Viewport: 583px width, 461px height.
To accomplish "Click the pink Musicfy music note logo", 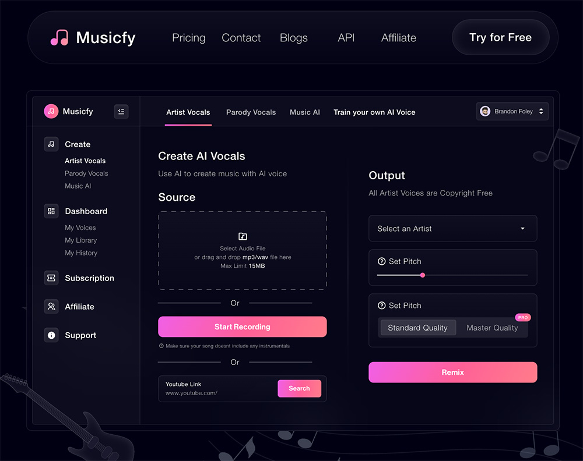I will click(59, 37).
